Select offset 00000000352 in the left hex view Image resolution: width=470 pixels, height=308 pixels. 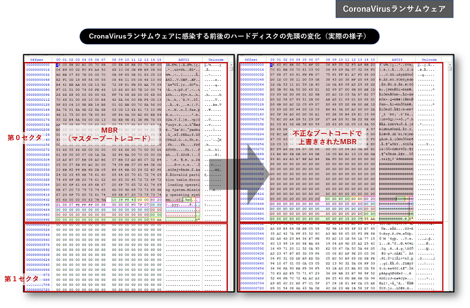point(38,175)
